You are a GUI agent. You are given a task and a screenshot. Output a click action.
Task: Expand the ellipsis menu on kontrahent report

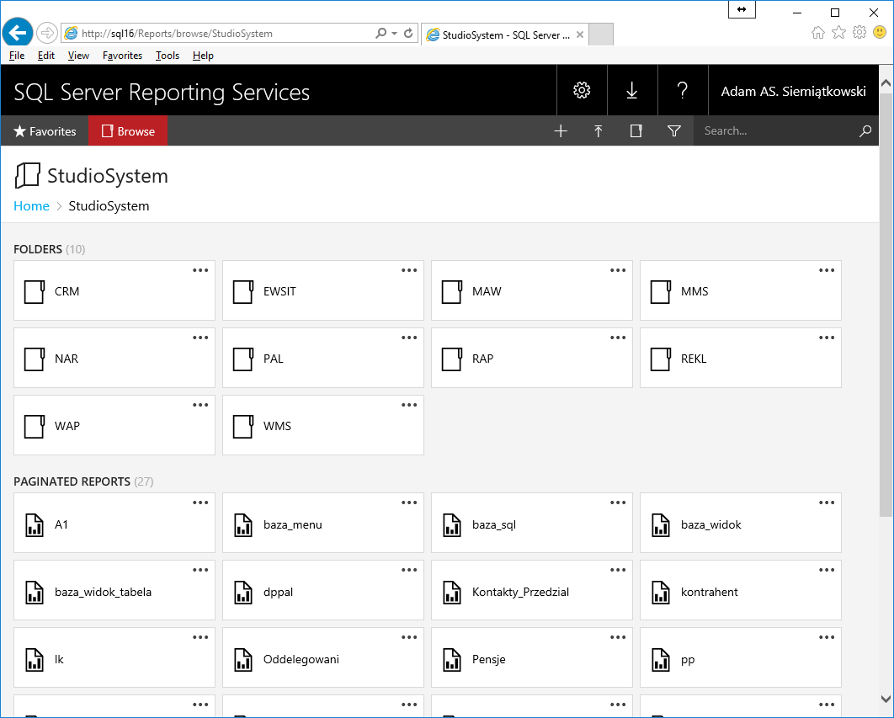826,570
